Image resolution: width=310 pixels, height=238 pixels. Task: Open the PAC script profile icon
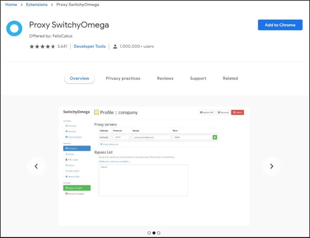click(67, 159)
